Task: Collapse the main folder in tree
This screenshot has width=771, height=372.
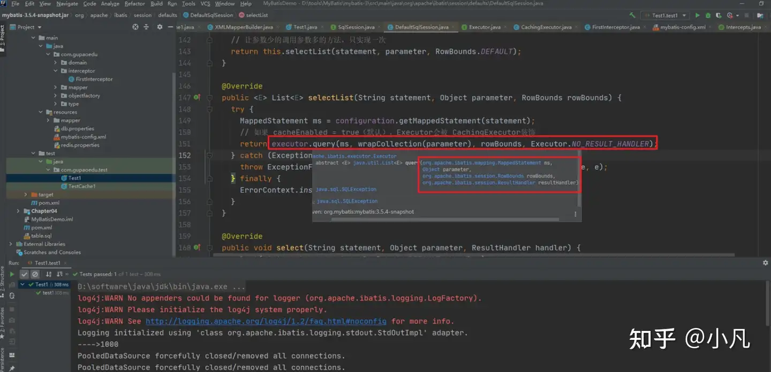Action: click(33, 38)
